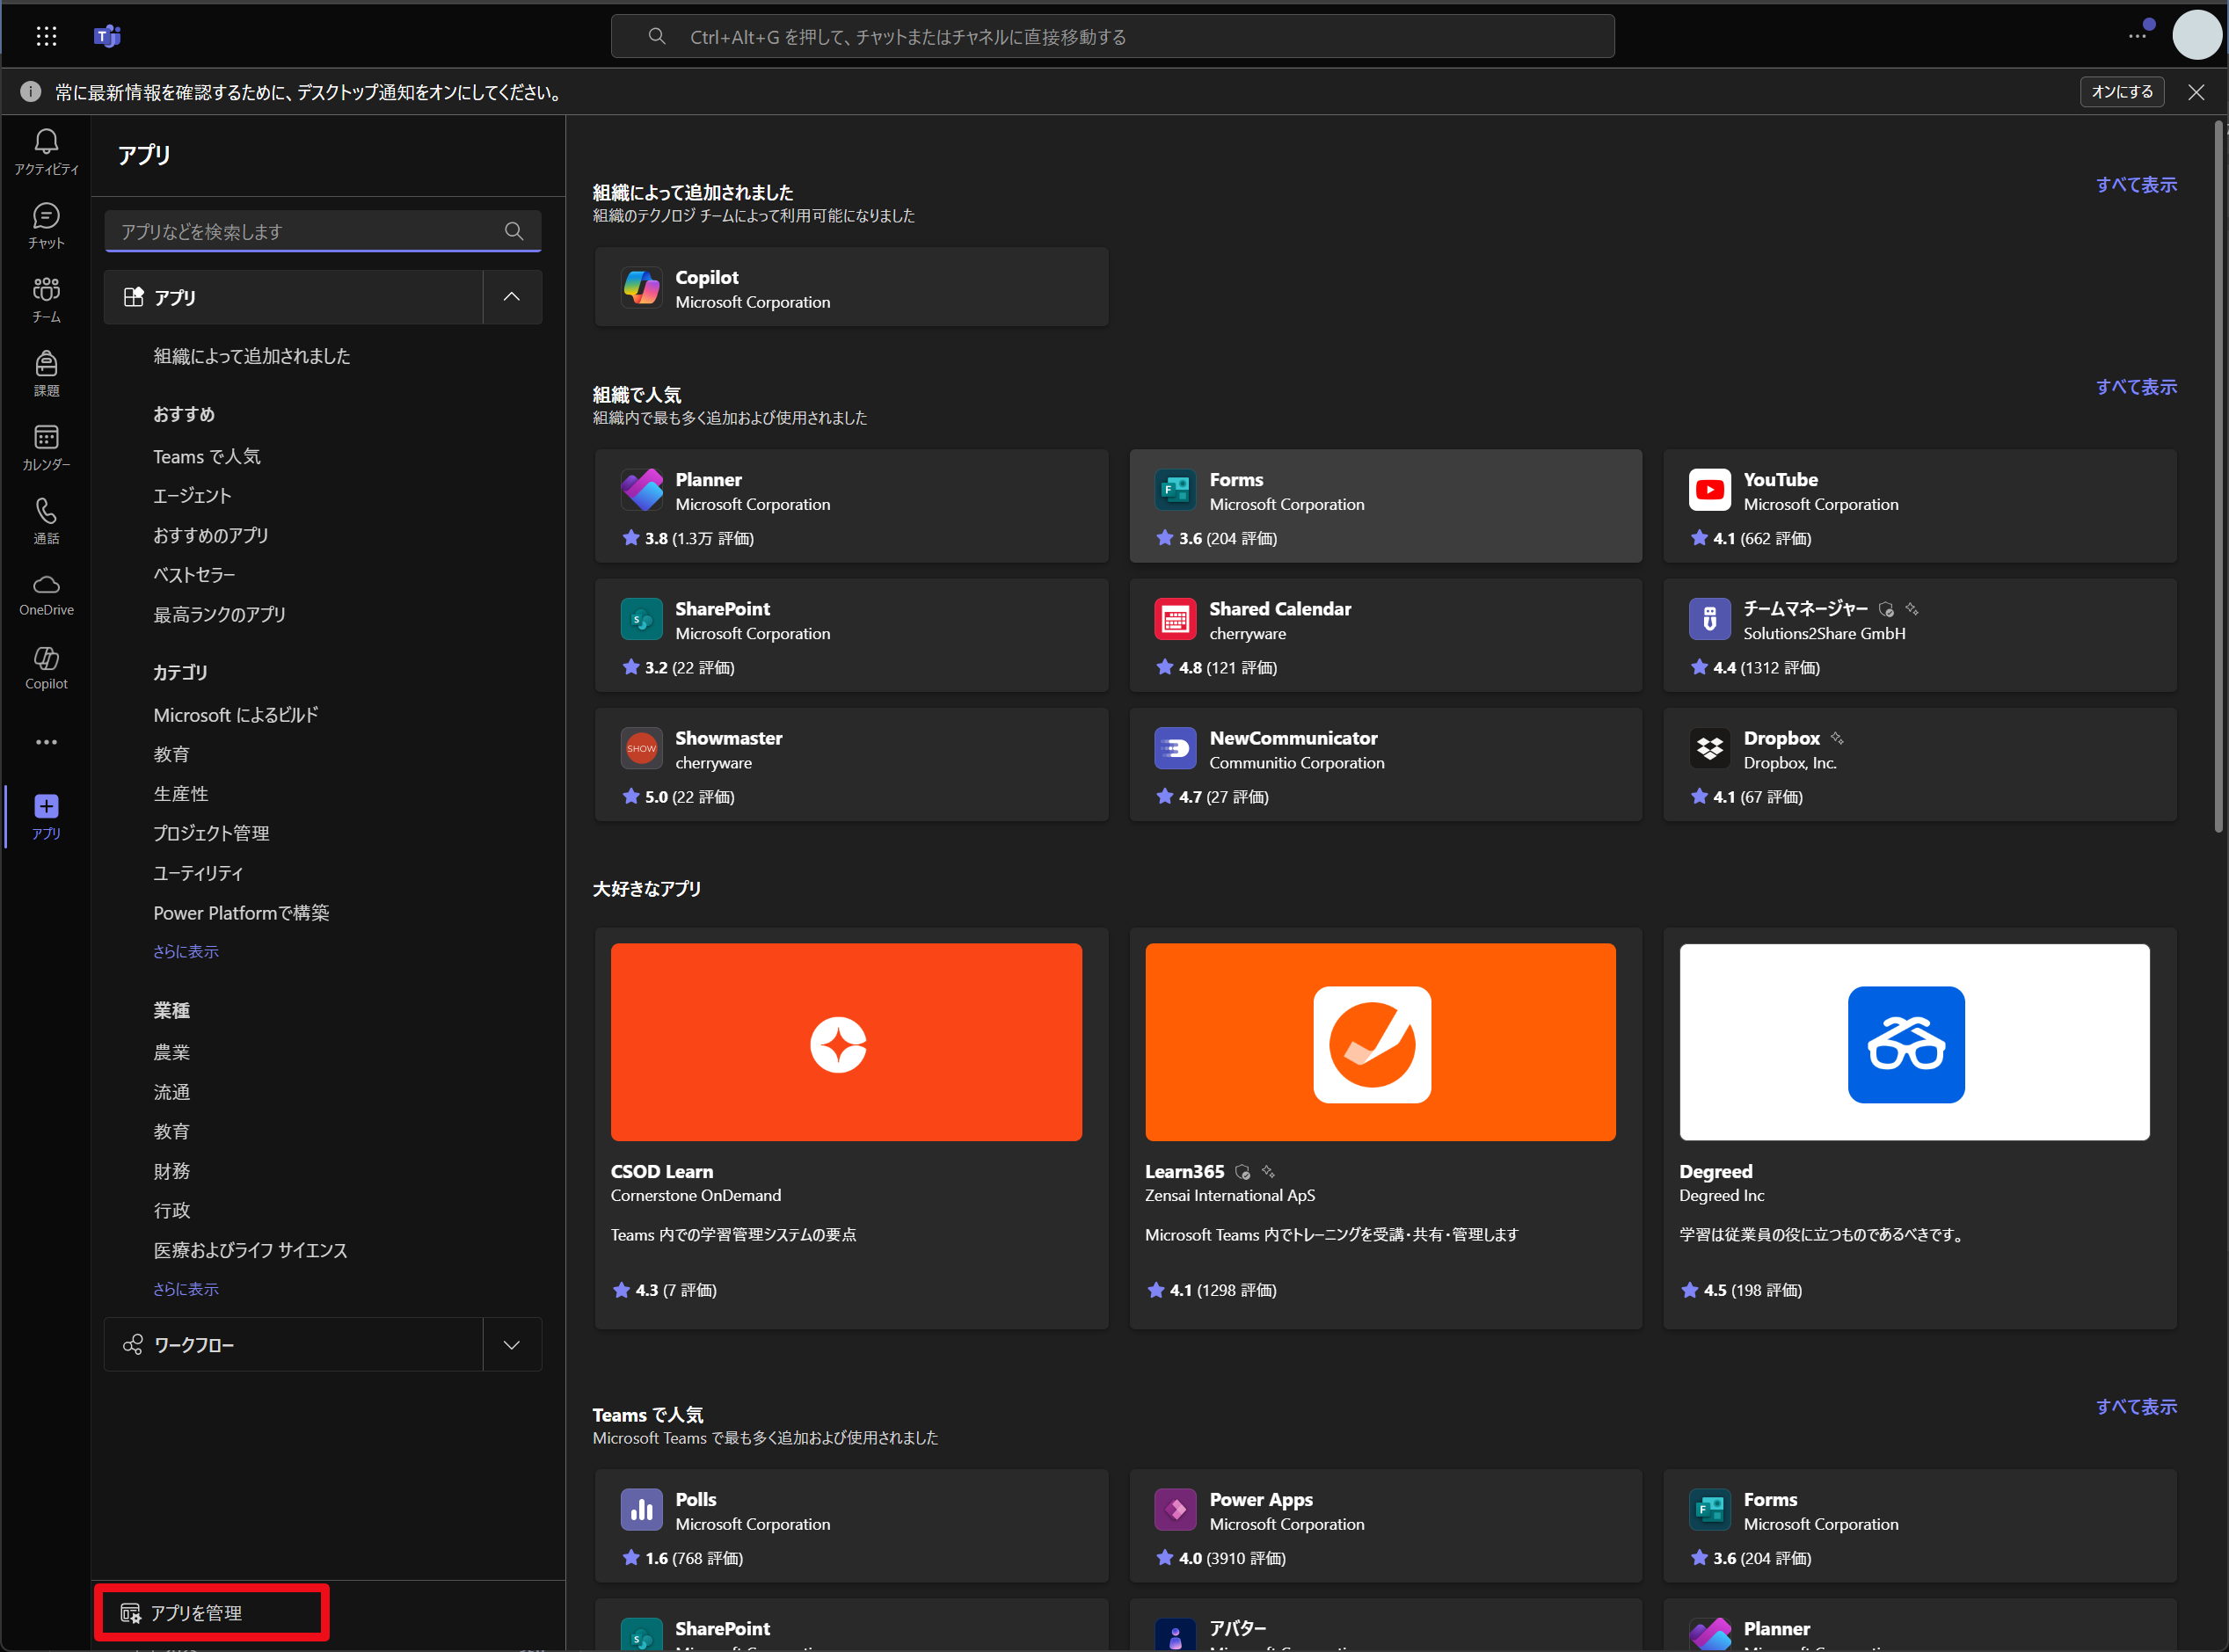The width and height of the screenshot is (2229, 1652).
Task: Dismiss the notification banner with X
Action: coord(2196,92)
